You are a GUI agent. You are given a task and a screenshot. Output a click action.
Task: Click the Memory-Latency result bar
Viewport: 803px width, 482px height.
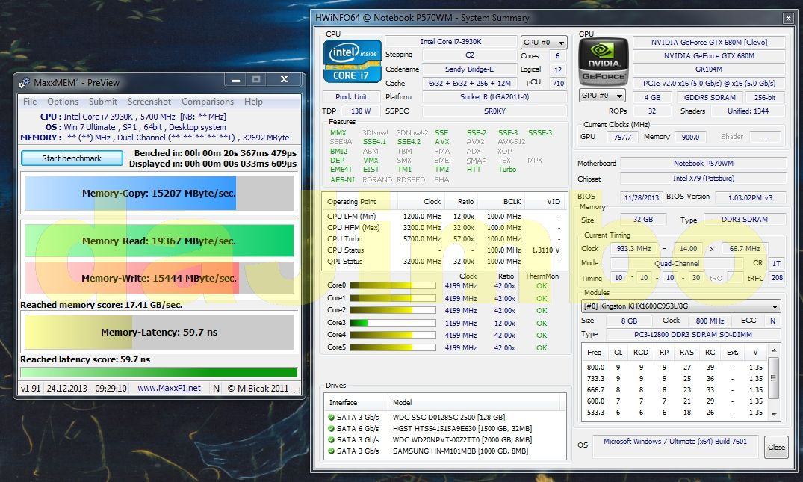coord(159,332)
